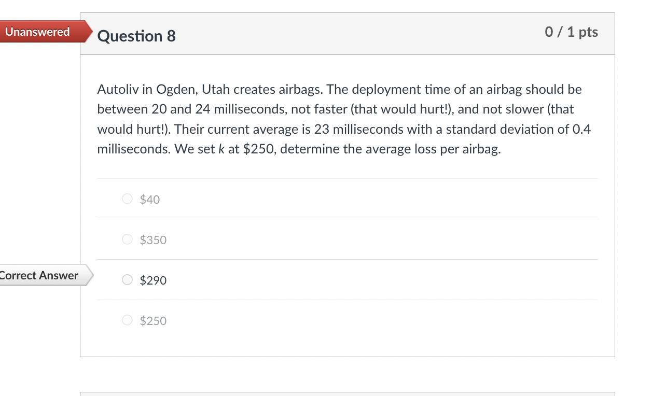The image size is (666, 396).
Task: Click the "$40" answer label text
Action: 150,200
